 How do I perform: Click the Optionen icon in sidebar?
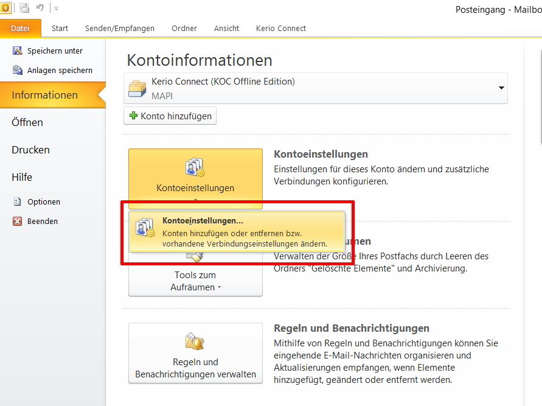(x=17, y=201)
